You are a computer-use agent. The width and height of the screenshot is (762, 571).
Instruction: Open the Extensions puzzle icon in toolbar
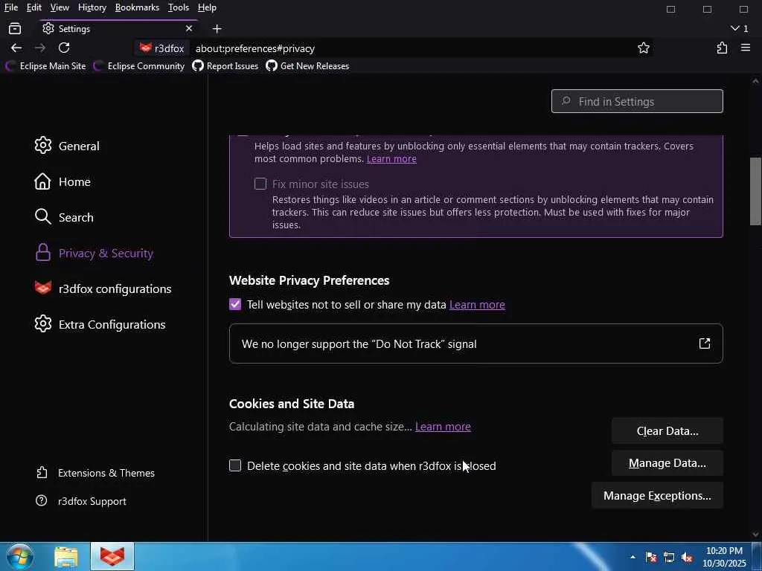coord(722,48)
